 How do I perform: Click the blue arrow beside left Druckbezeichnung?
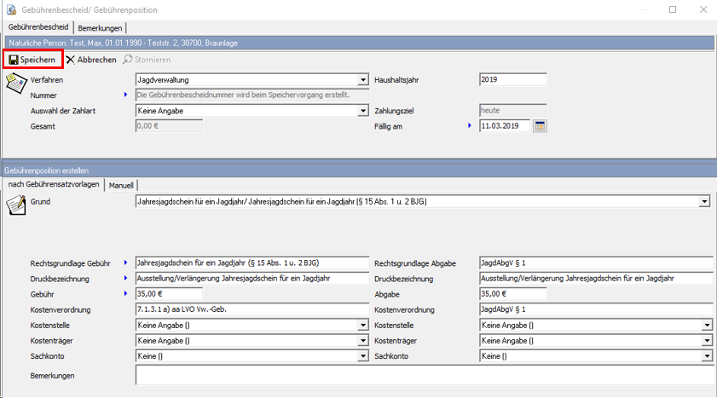[126, 278]
